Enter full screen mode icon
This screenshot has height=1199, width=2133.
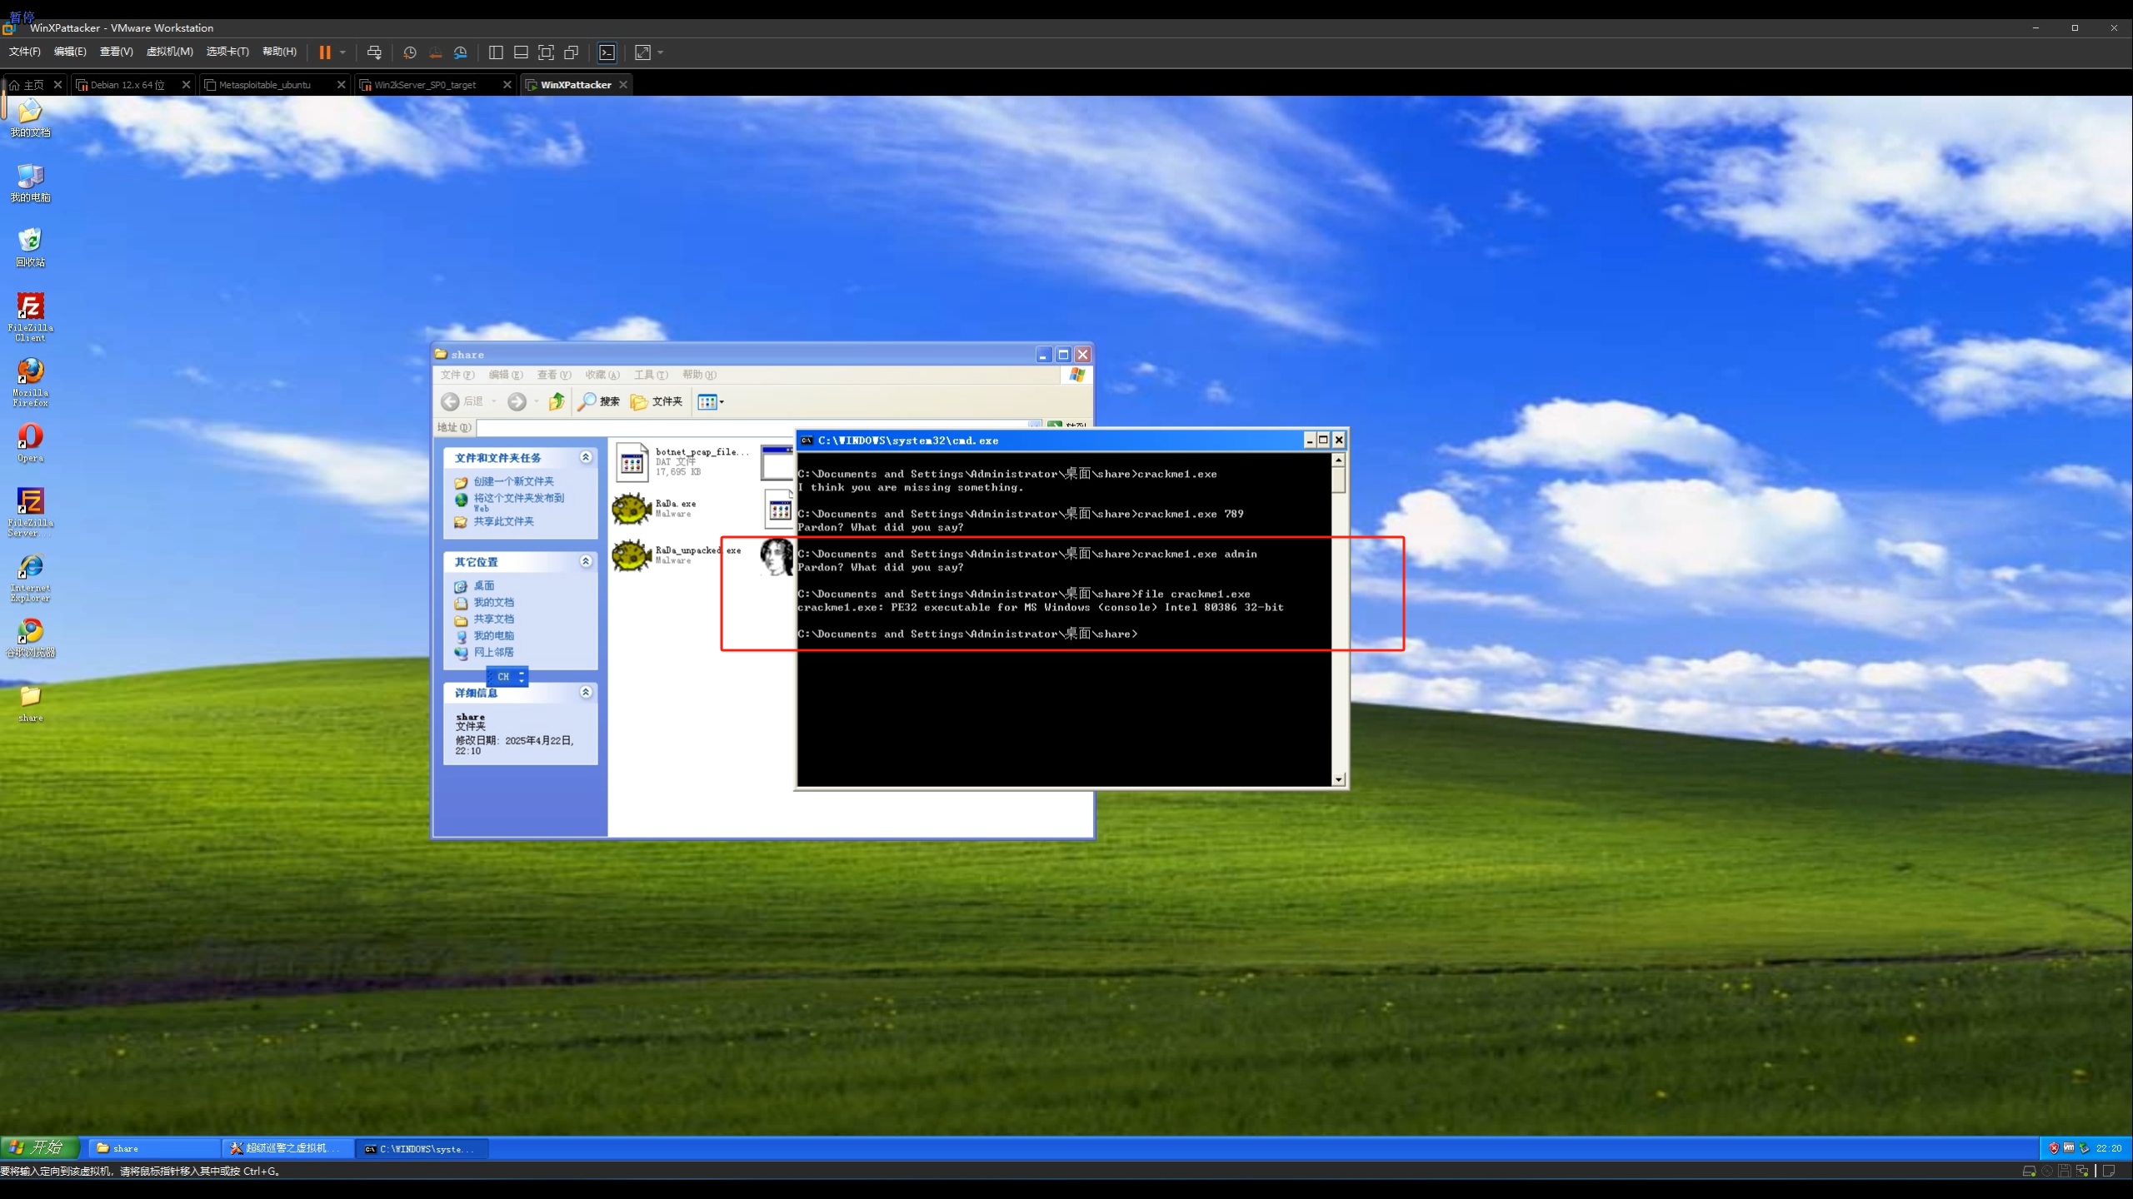pos(546,52)
